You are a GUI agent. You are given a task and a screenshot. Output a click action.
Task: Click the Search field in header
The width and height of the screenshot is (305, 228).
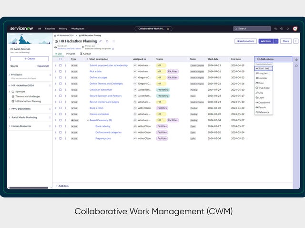pyautogui.click(x=252, y=28)
